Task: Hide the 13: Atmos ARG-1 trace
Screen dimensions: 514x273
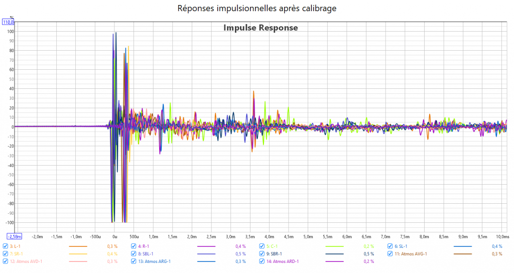Action: [x=134, y=261]
